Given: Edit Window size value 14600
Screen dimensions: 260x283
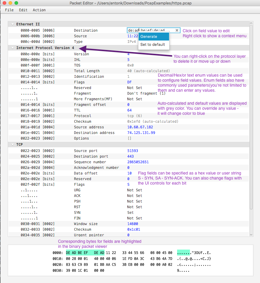Looking at the screenshot, I should coord(133,224).
